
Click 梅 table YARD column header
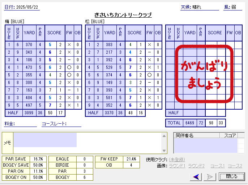[29, 33]
